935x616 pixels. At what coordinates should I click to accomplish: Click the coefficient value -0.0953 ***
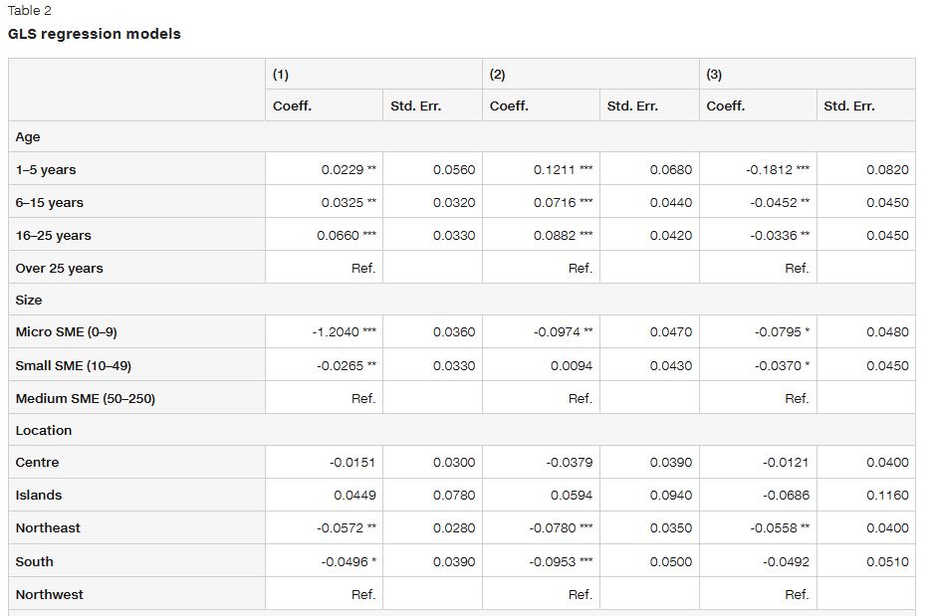click(562, 562)
